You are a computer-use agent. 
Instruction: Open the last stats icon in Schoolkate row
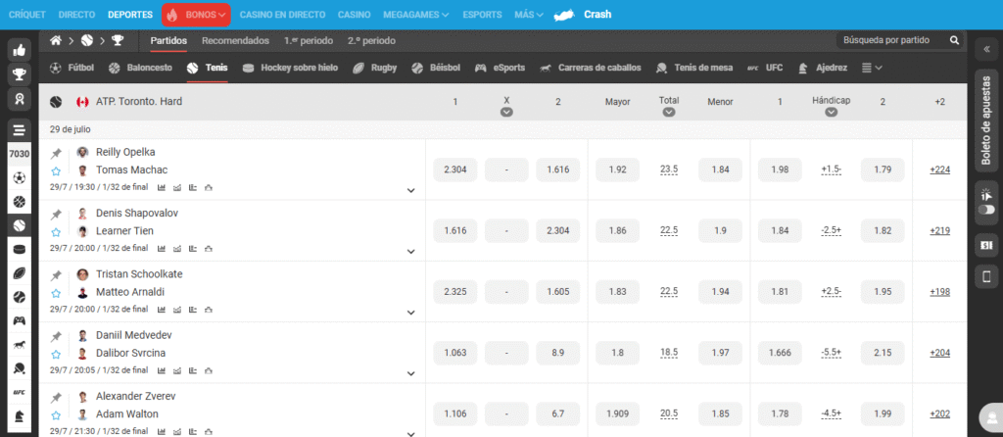click(x=208, y=310)
